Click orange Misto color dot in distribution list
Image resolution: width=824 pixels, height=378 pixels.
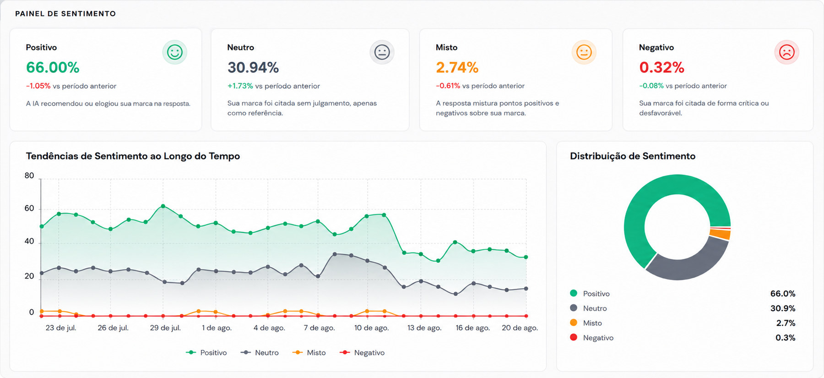(574, 323)
